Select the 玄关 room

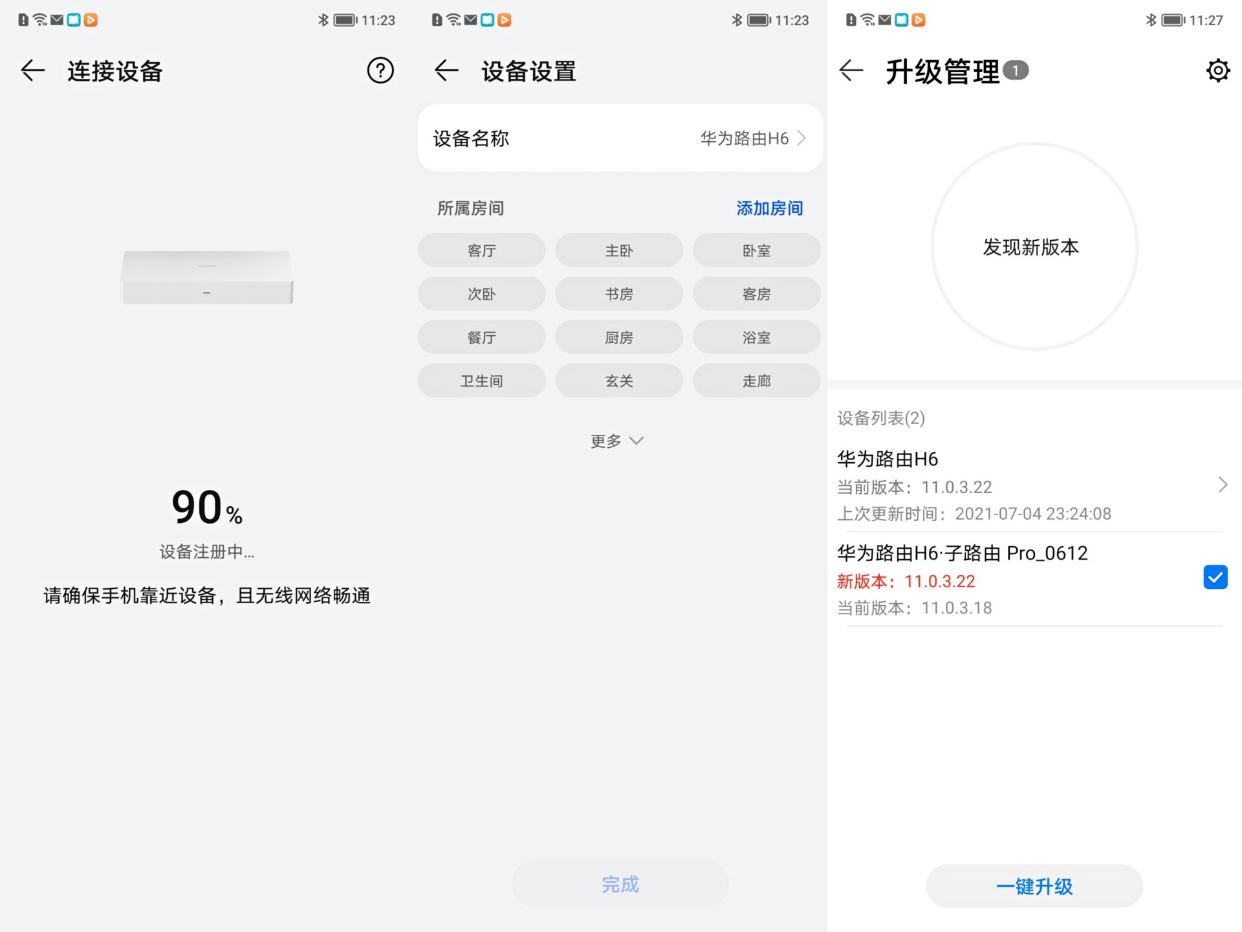click(x=619, y=381)
